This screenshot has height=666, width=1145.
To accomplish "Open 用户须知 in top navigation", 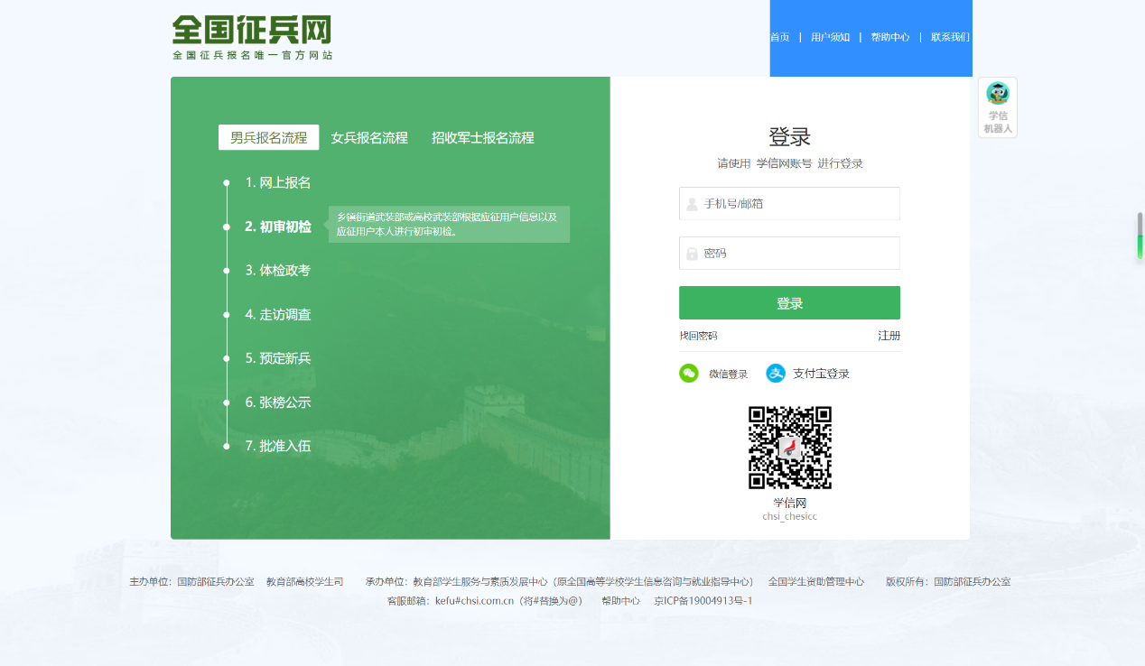I will (x=830, y=37).
